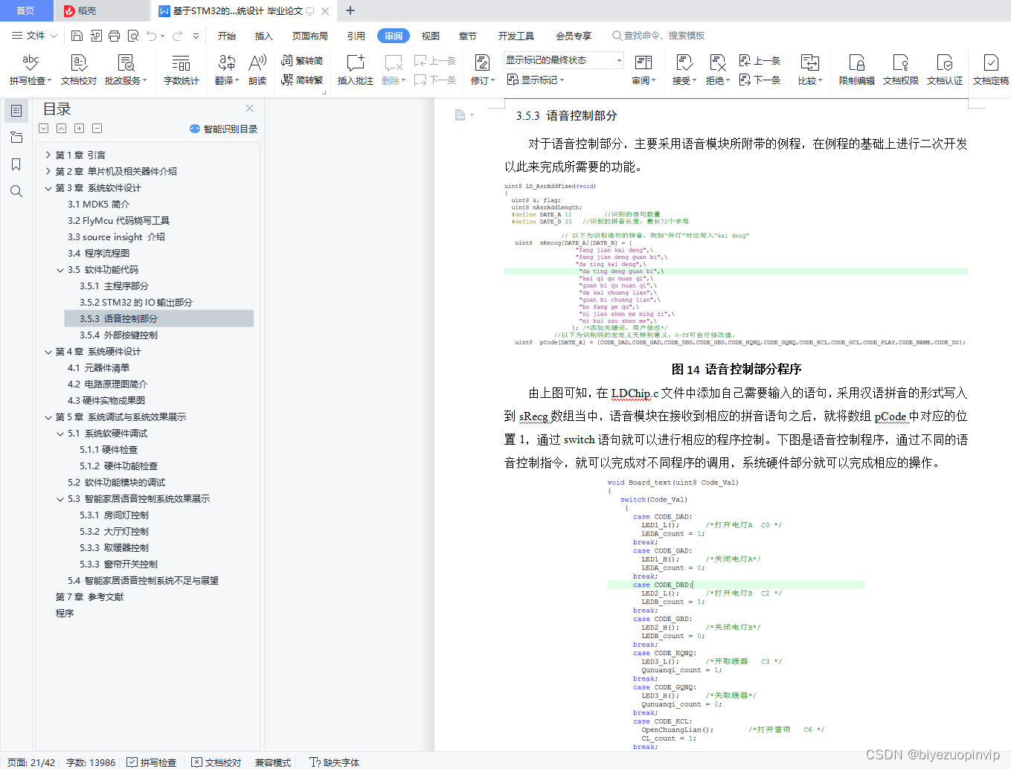Click the save icon in quick toolbar
The height and width of the screenshot is (769, 1011).
click(77, 36)
